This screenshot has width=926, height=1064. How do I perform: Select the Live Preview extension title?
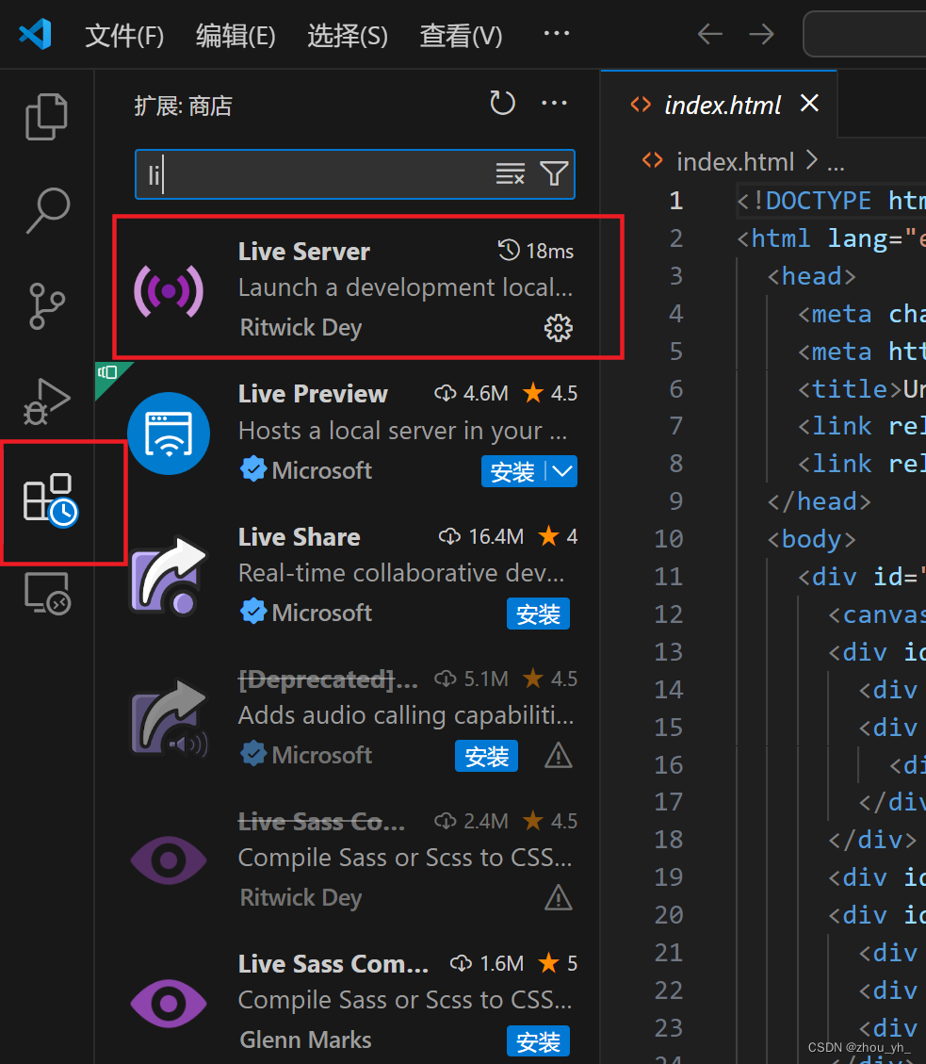tap(313, 394)
